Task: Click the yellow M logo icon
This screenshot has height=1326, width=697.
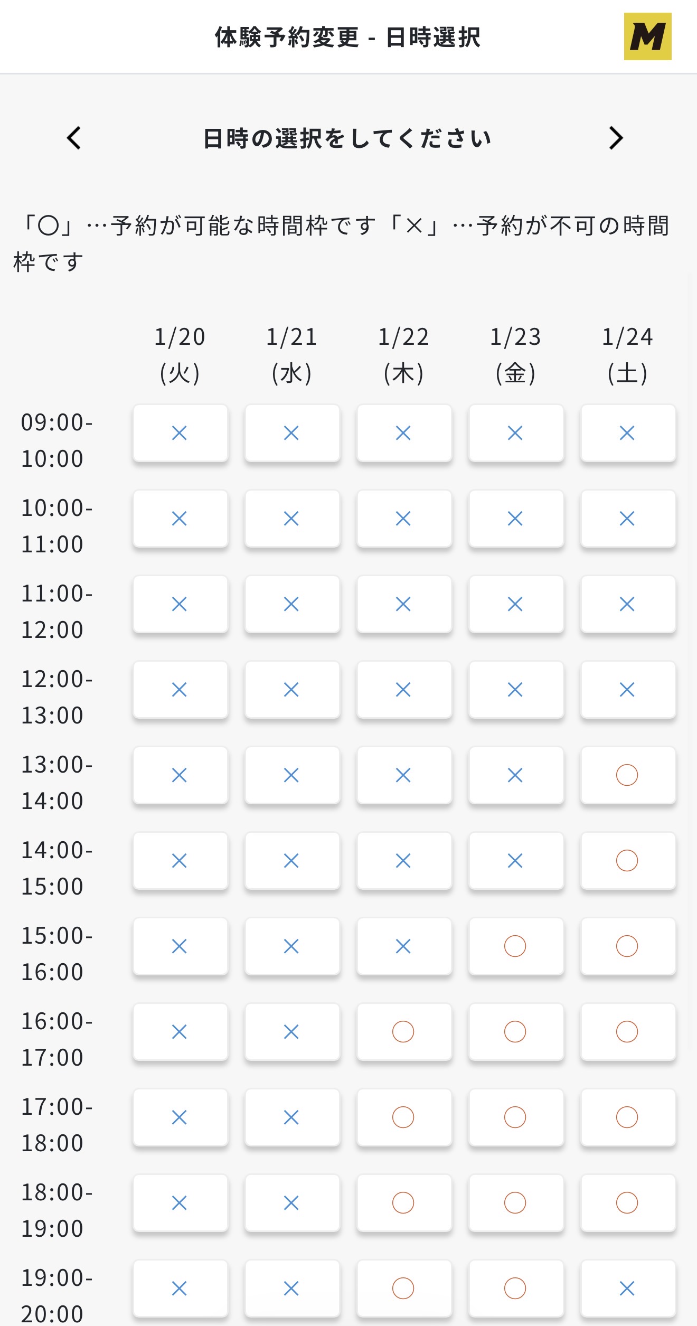Action: click(647, 36)
